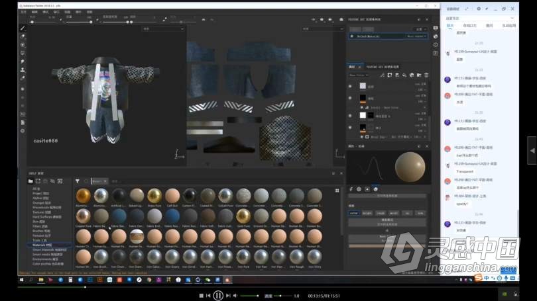Image resolution: width=537 pixels, height=301 pixels.
Task: Open chat window search dropdown arrow
Action: (x=512, y=18)
